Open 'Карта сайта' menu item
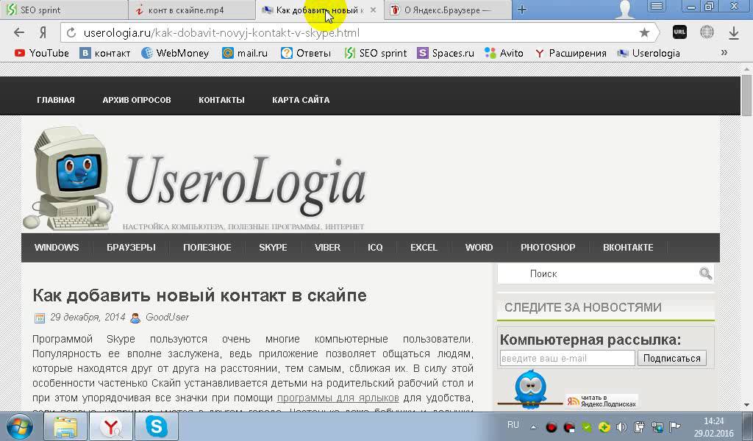The width and height of the screenshot is (753, 441). (x=301, y=100)
